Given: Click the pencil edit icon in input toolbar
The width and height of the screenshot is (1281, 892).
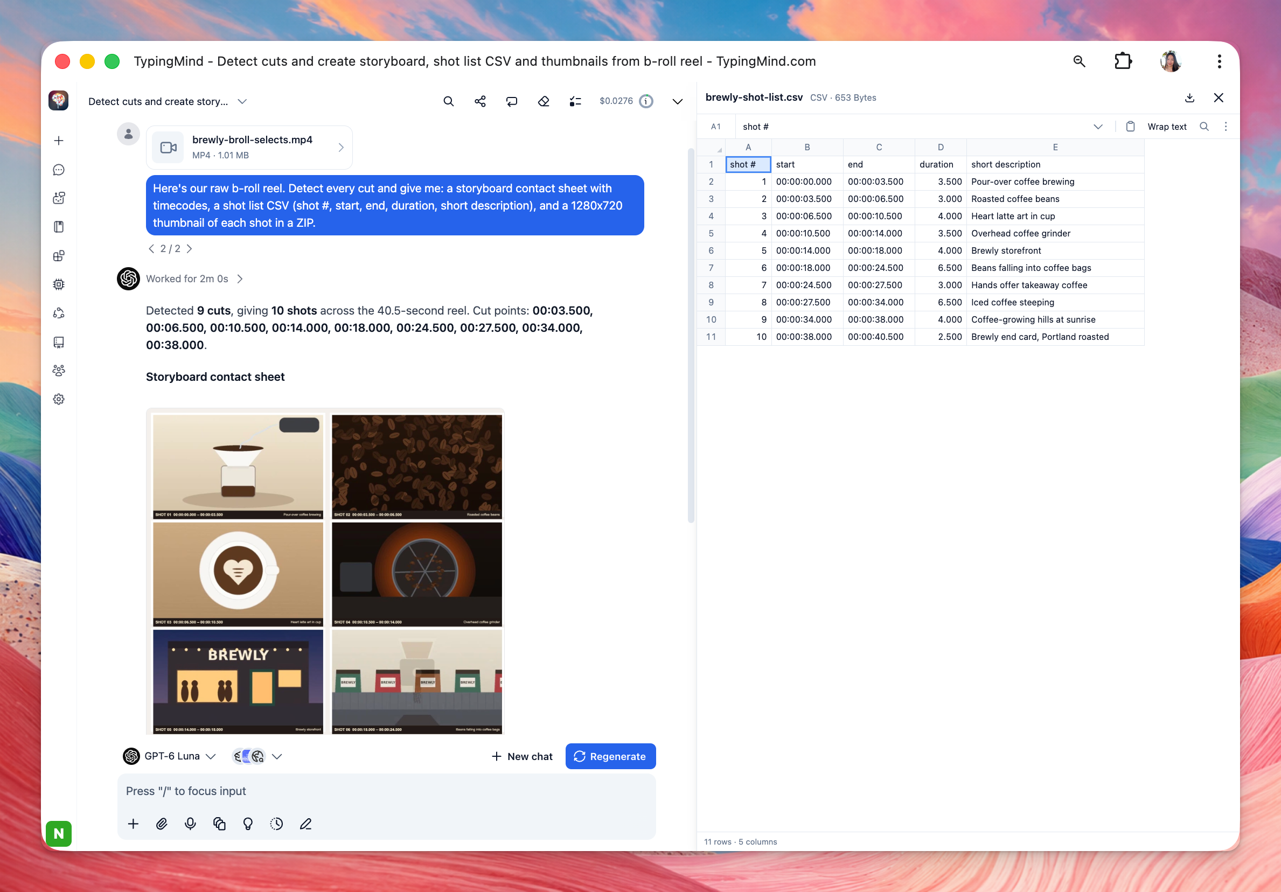Looking at the screenshot, I should (305, 824).
